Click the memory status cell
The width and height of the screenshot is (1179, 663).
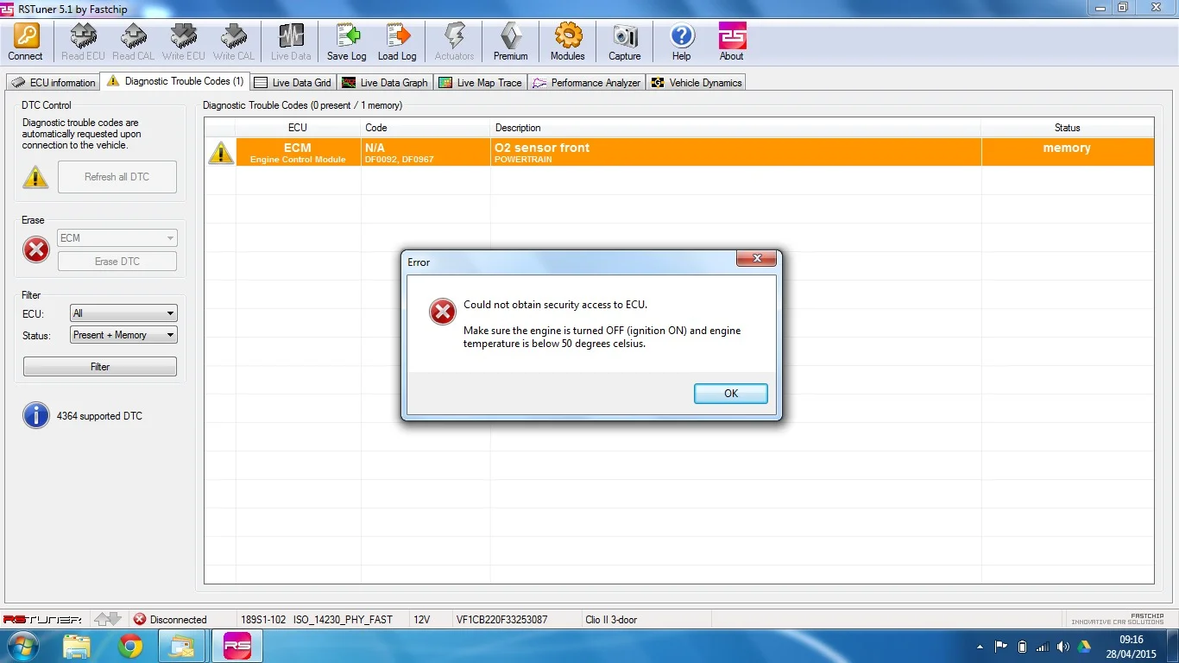(1068, 152)
